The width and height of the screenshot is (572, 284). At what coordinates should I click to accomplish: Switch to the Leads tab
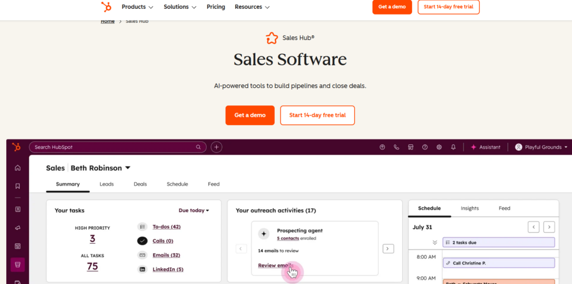coord(107,185)
